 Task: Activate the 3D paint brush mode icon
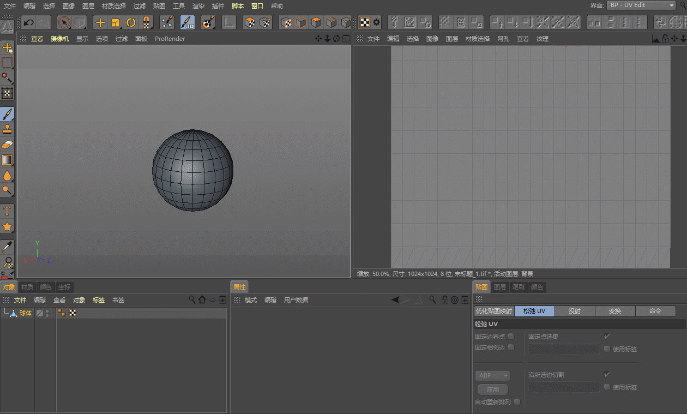(188, 22)
